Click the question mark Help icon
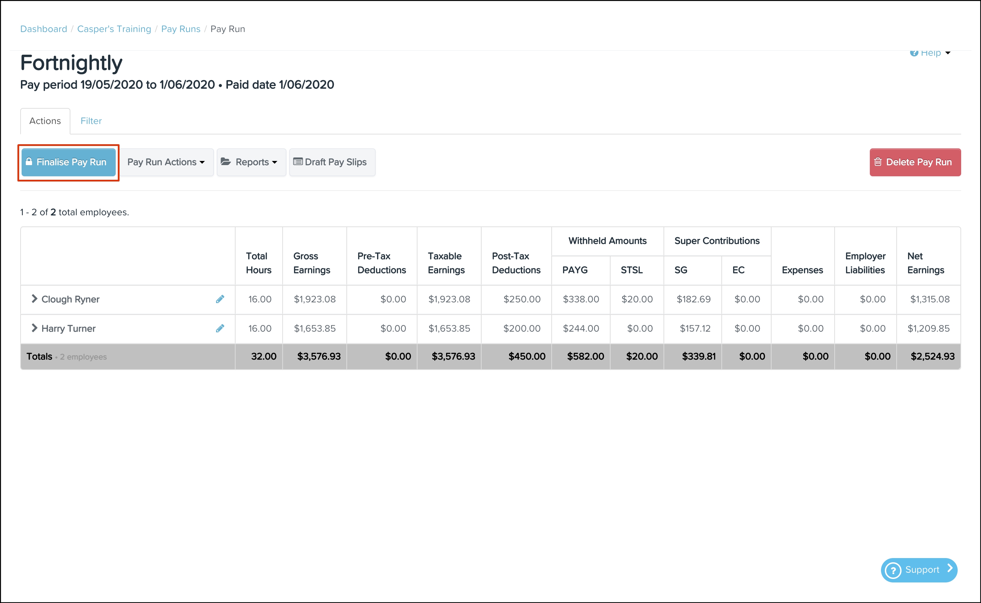981x603 pixels. [x=914, y=53]
